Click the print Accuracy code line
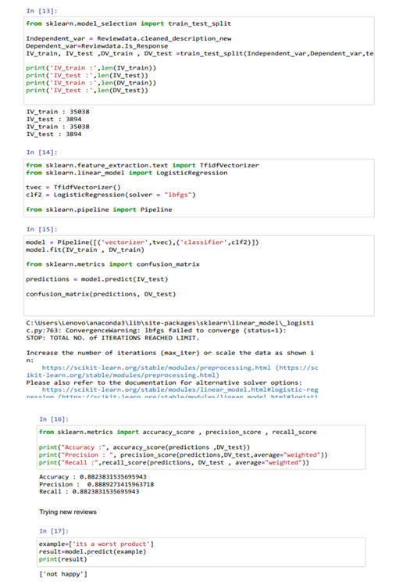 (x=144, y=447)
